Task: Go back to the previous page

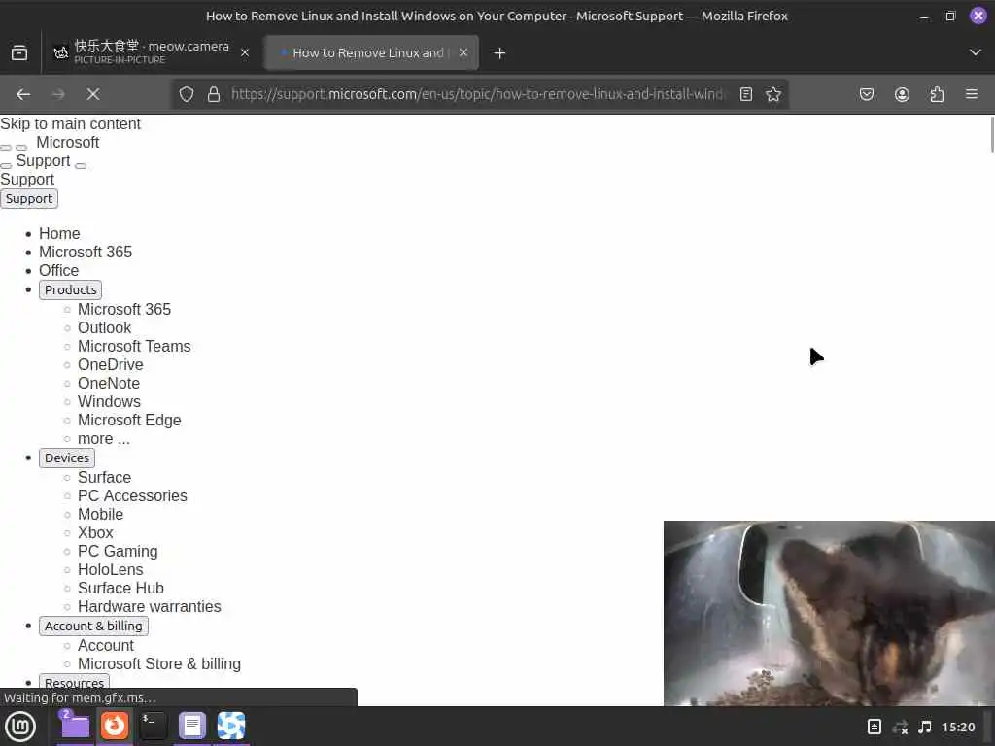Action: (x=23, y=94)
